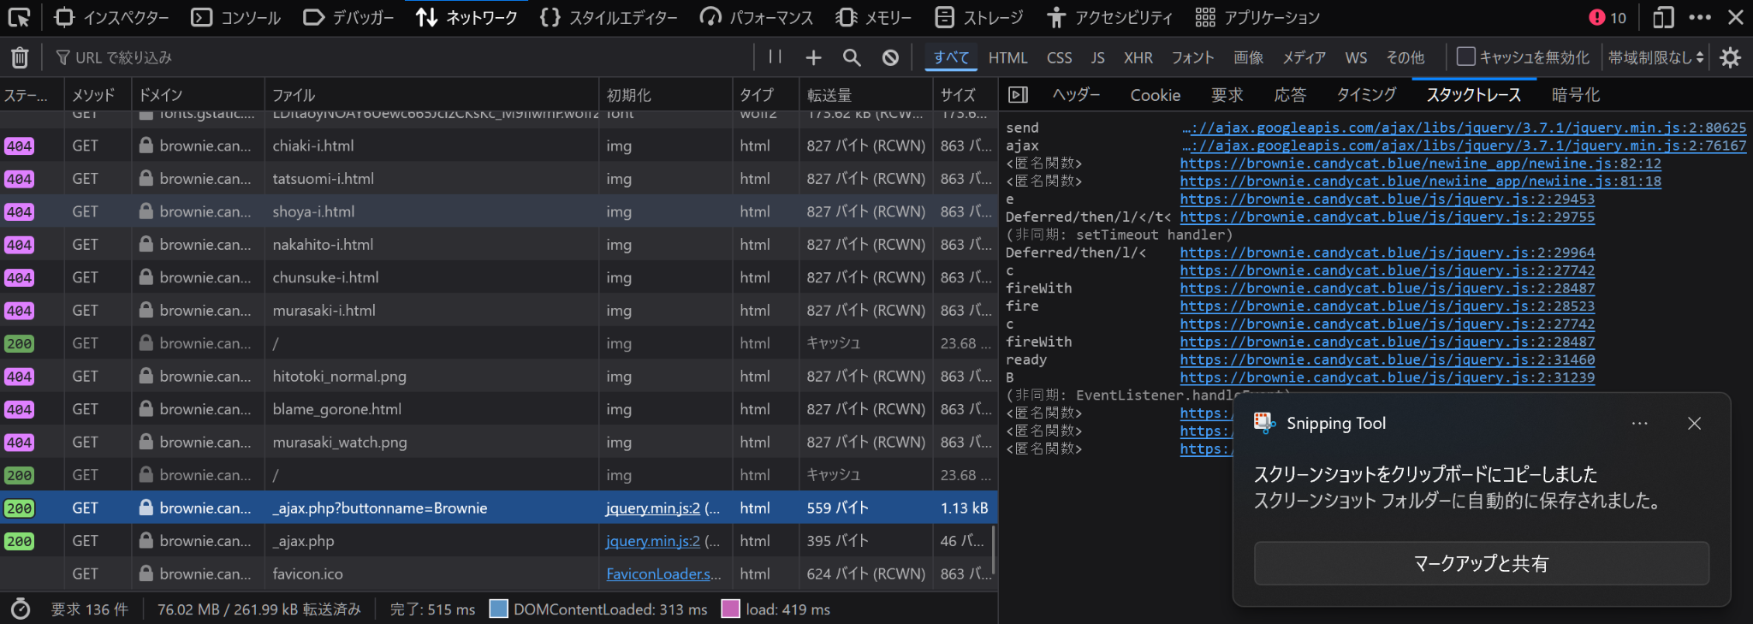Clear network log with trash icon
Image resolution: width=1753 pixels, height=624 pixels.
click(20, 57)
